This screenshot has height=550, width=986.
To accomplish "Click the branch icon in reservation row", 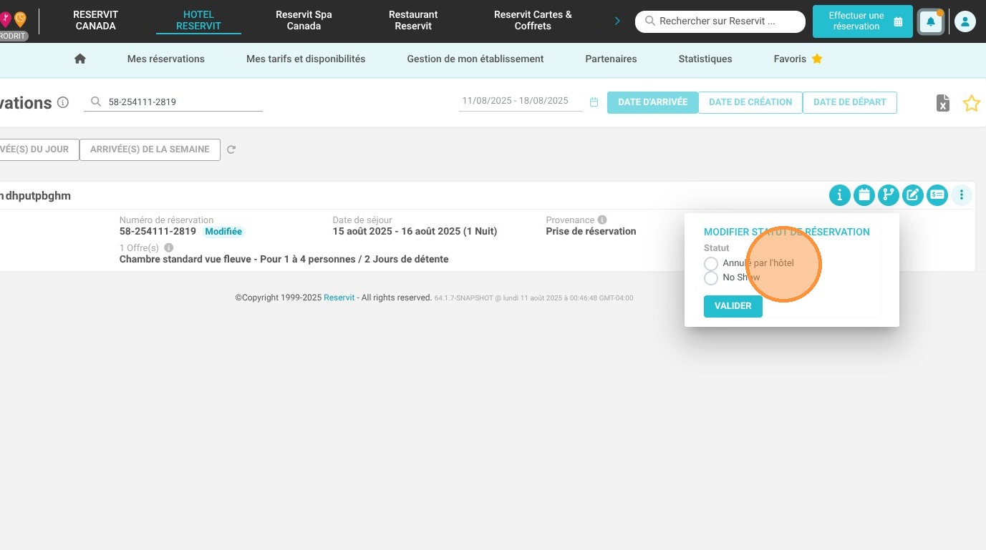I will (x=889, y=195).
